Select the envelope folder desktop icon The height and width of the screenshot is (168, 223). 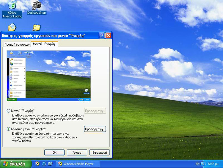[12, 27]
